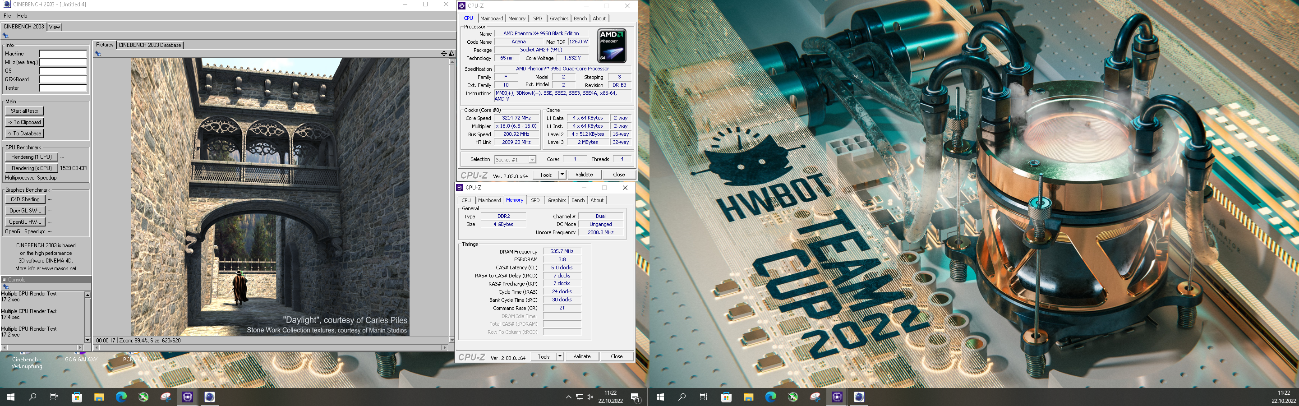Open the Tools dropdown arrow in the upper CPU-Z window
Viewport: 1299px width, 406px height.
point(562,175)
